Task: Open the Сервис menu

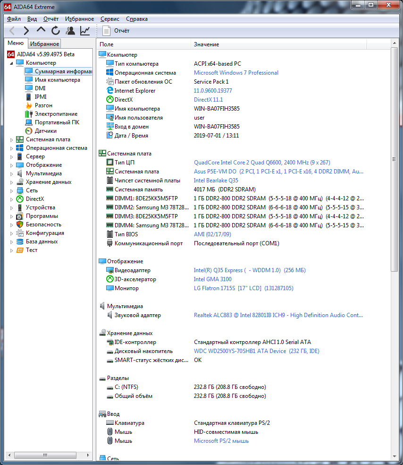Action: [x=109, y=19]
